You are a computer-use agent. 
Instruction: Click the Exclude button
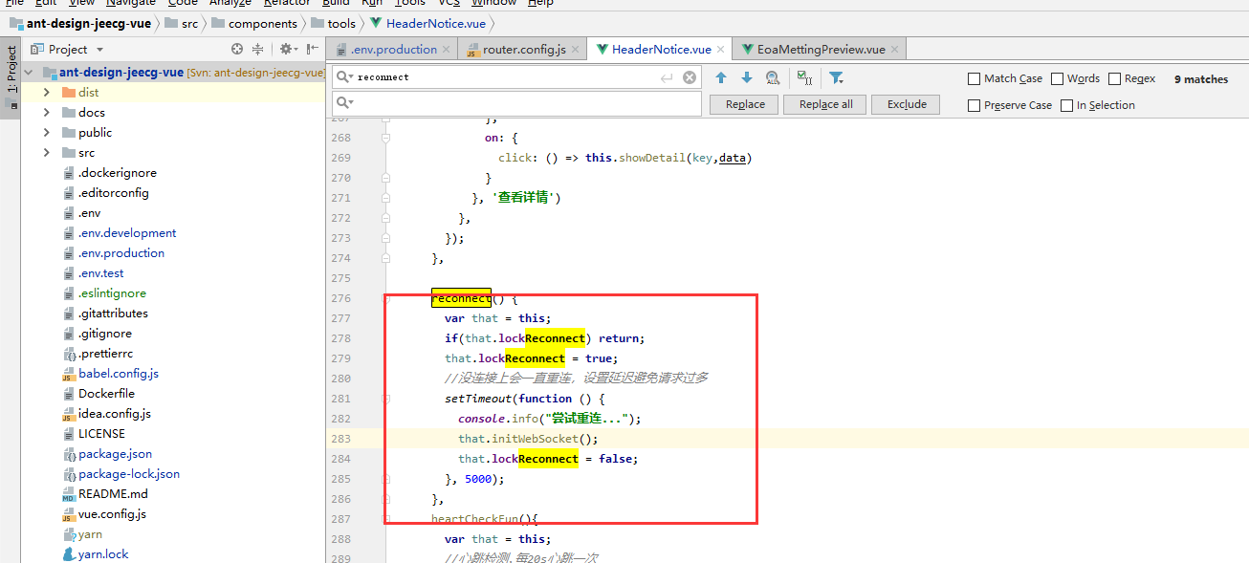pos(907,104)
